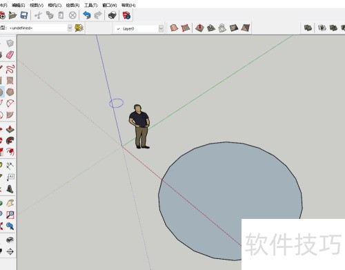Select the Make Component tool
This screenshot has height=270, width=345.
pyautogui.click(x=10, y=43)
